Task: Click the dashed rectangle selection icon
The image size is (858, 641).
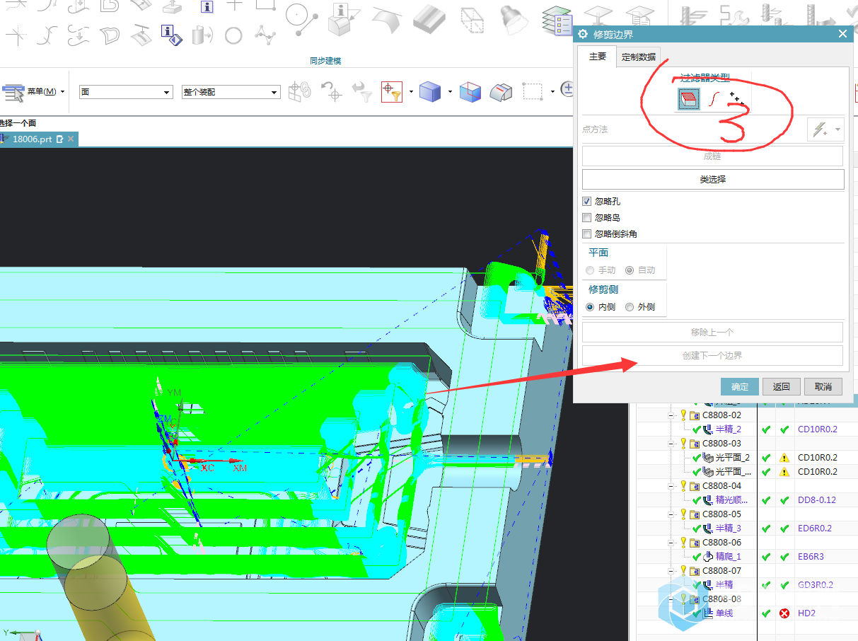Action: pyautogui.click(x=533, y=92)
